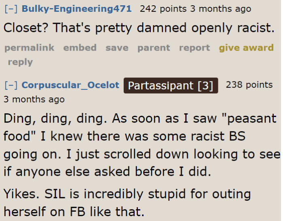Reply to the Bulky-Engineering471 comment

click(20, 62)
